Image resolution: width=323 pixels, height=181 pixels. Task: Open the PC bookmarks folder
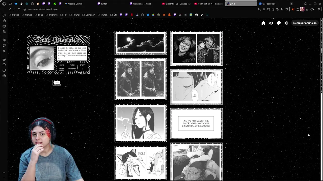63,15
